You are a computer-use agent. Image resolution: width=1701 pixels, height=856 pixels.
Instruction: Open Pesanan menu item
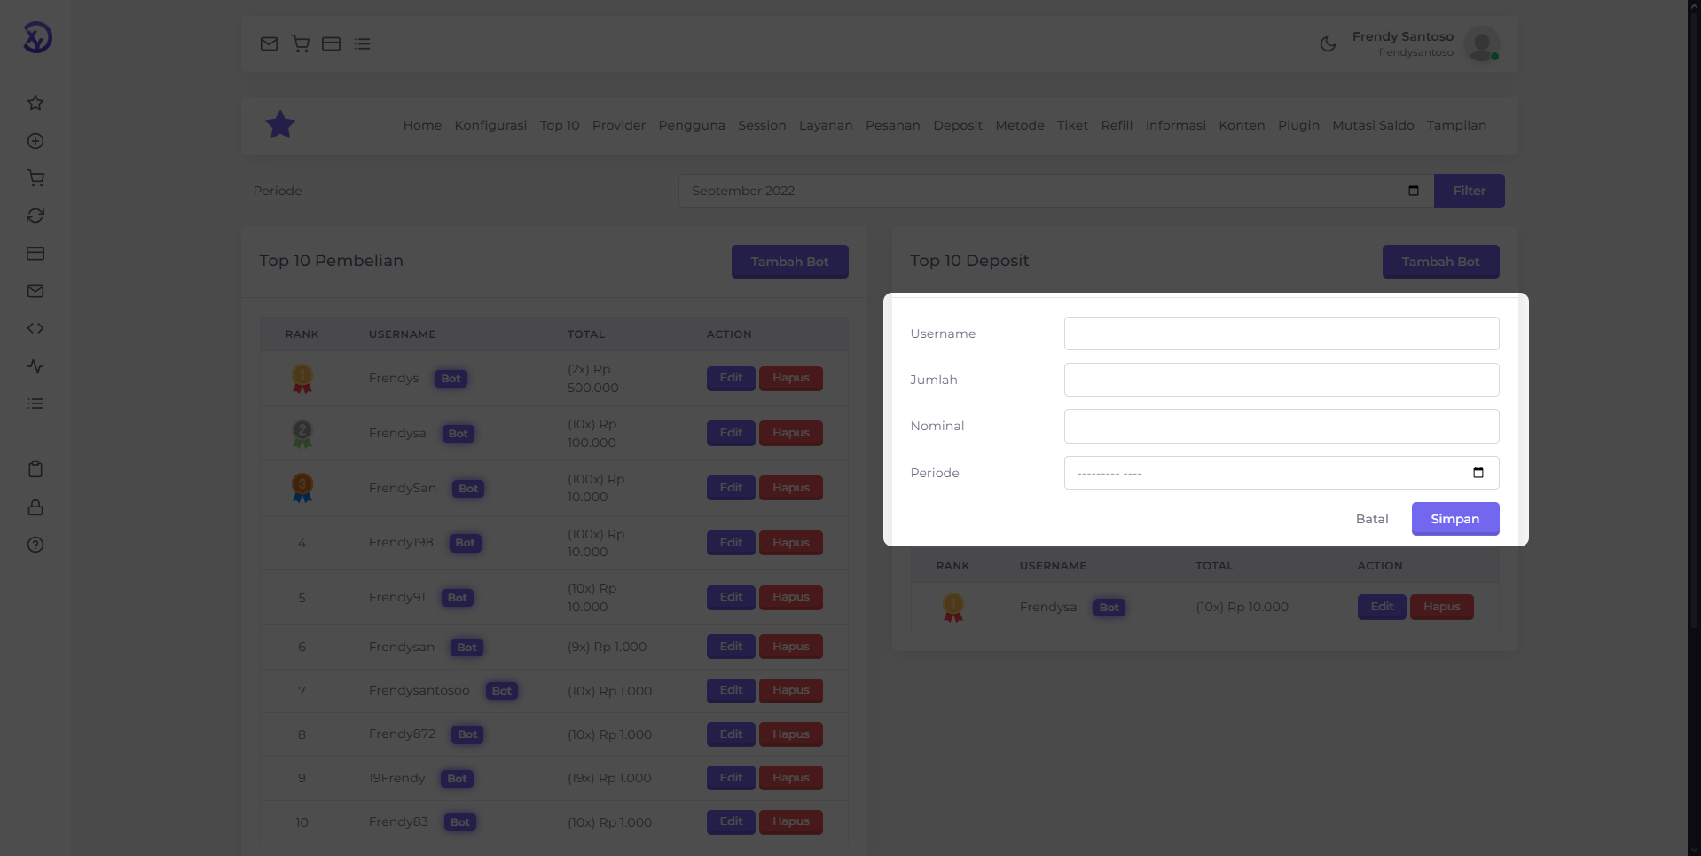click(893, 125)
